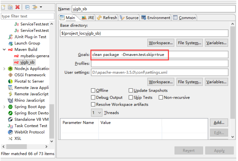238x161 pixels.
Task: Open the Refresh tab
Action: click(107, 18)
